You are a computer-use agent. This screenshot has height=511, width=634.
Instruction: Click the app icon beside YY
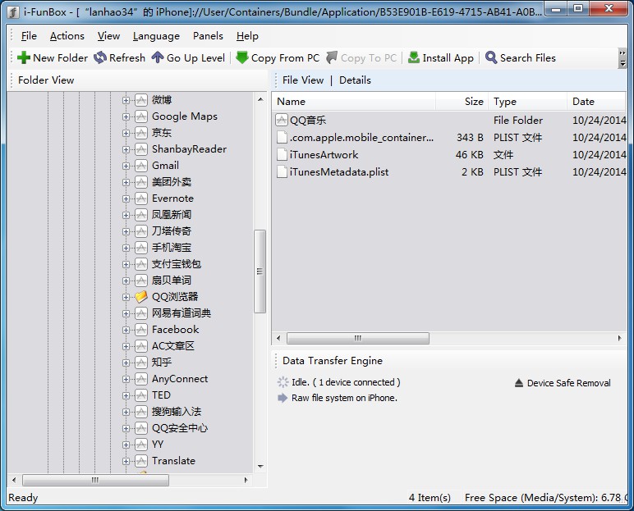click(140, 445)
